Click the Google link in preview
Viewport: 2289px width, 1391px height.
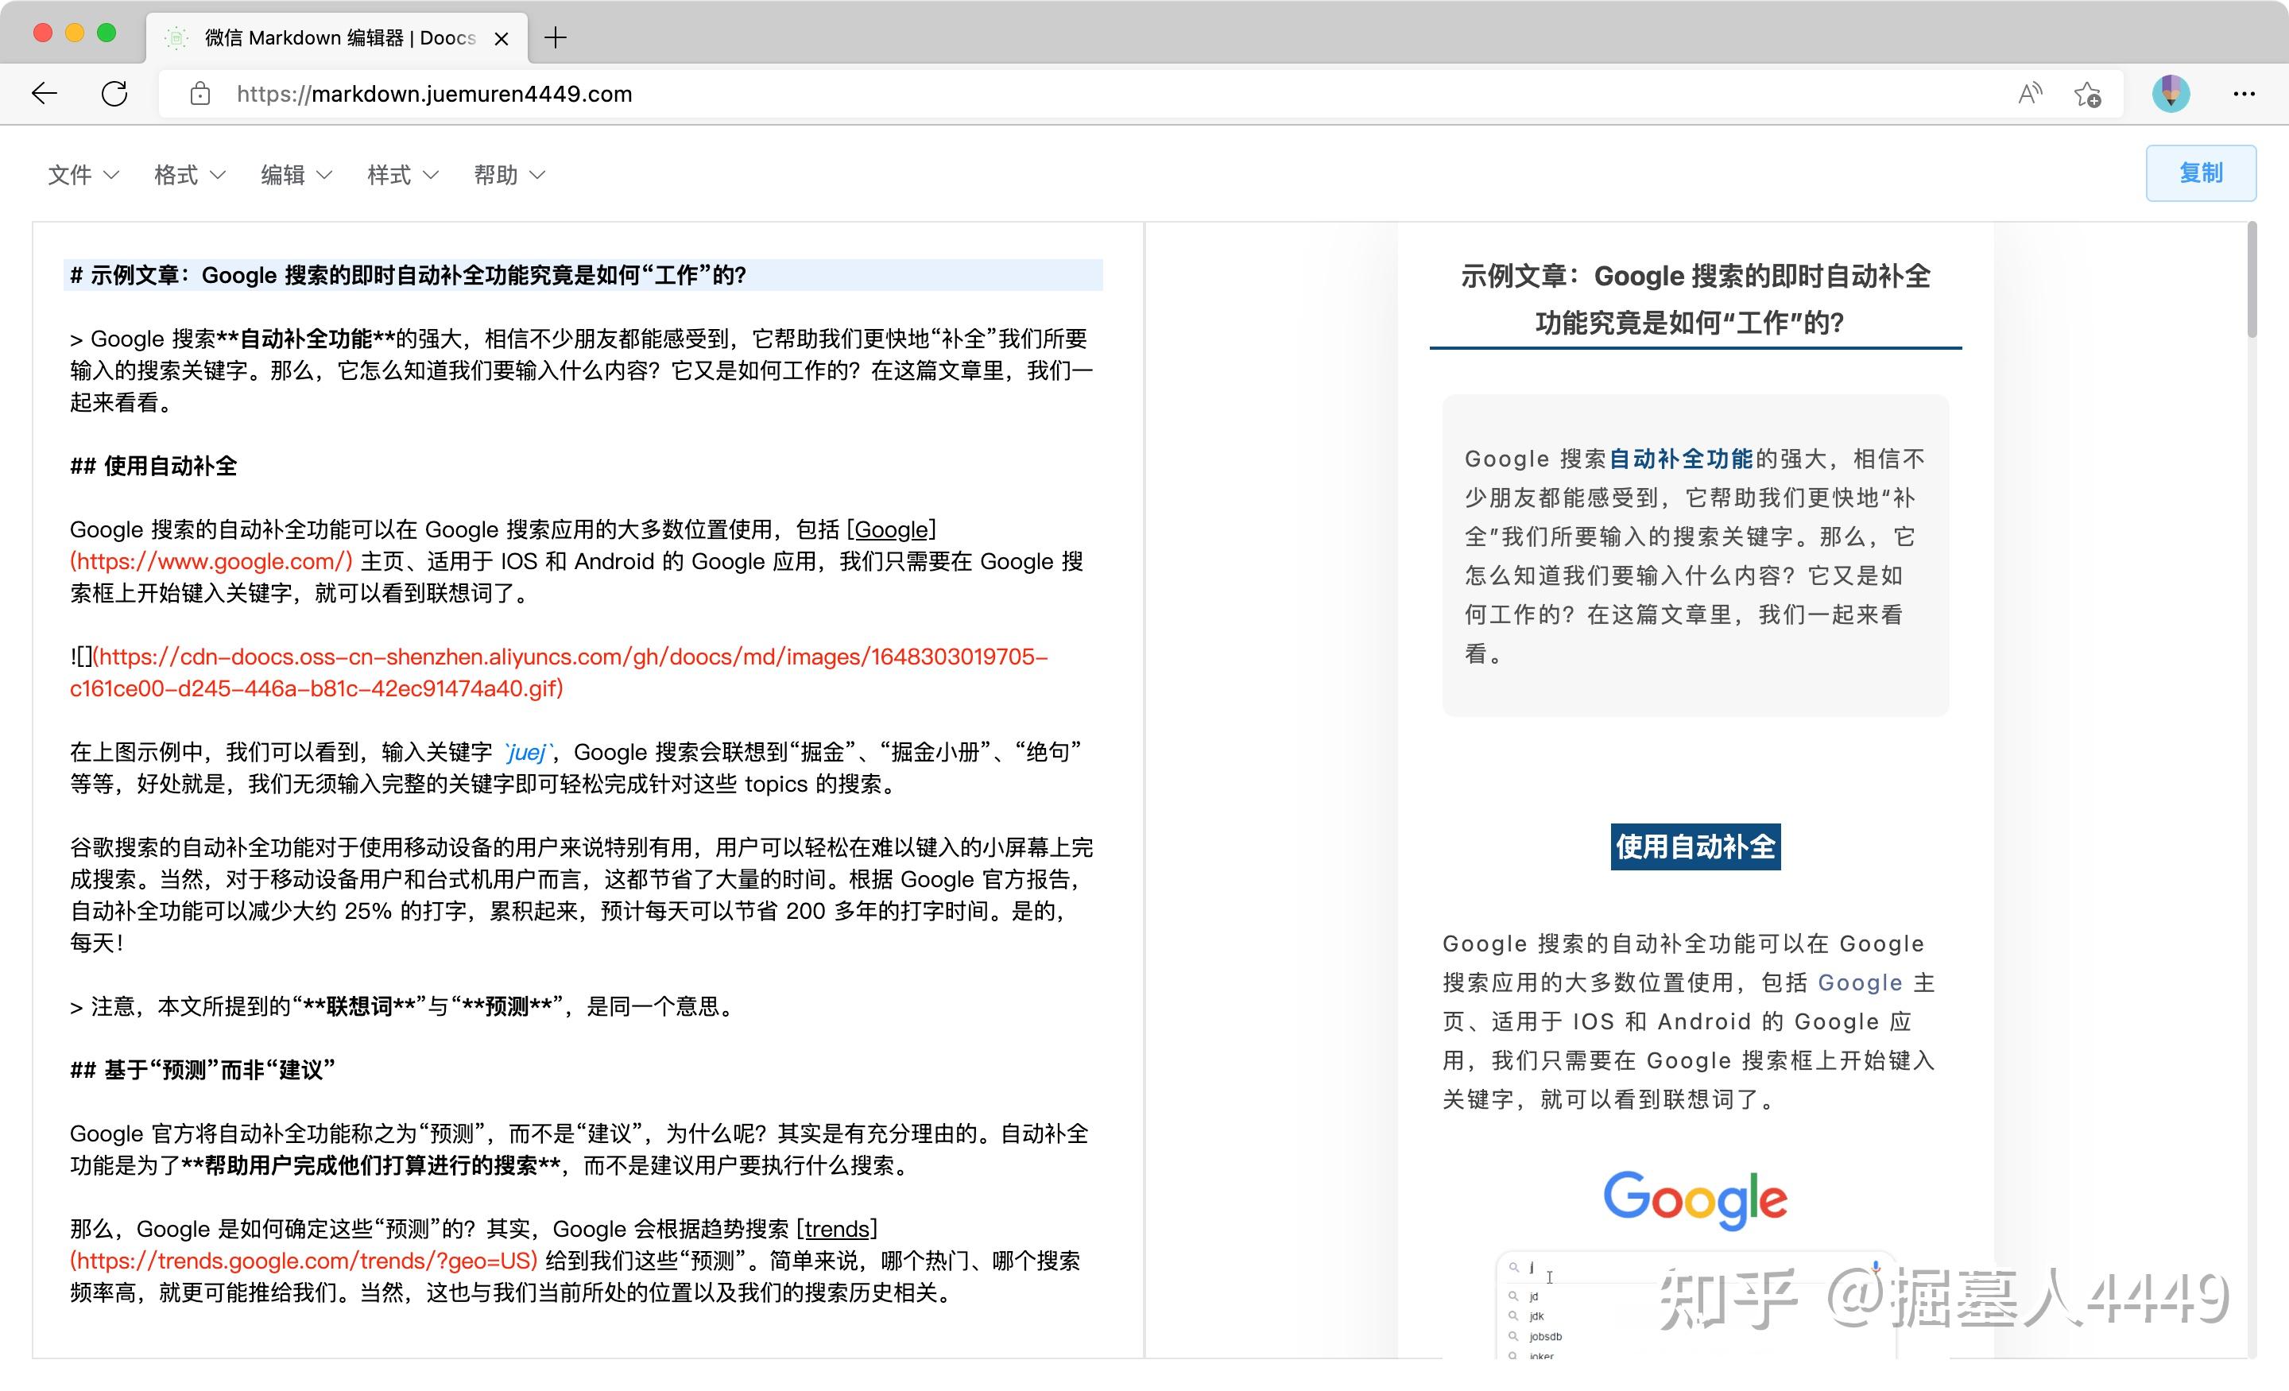pos(1859,982)
